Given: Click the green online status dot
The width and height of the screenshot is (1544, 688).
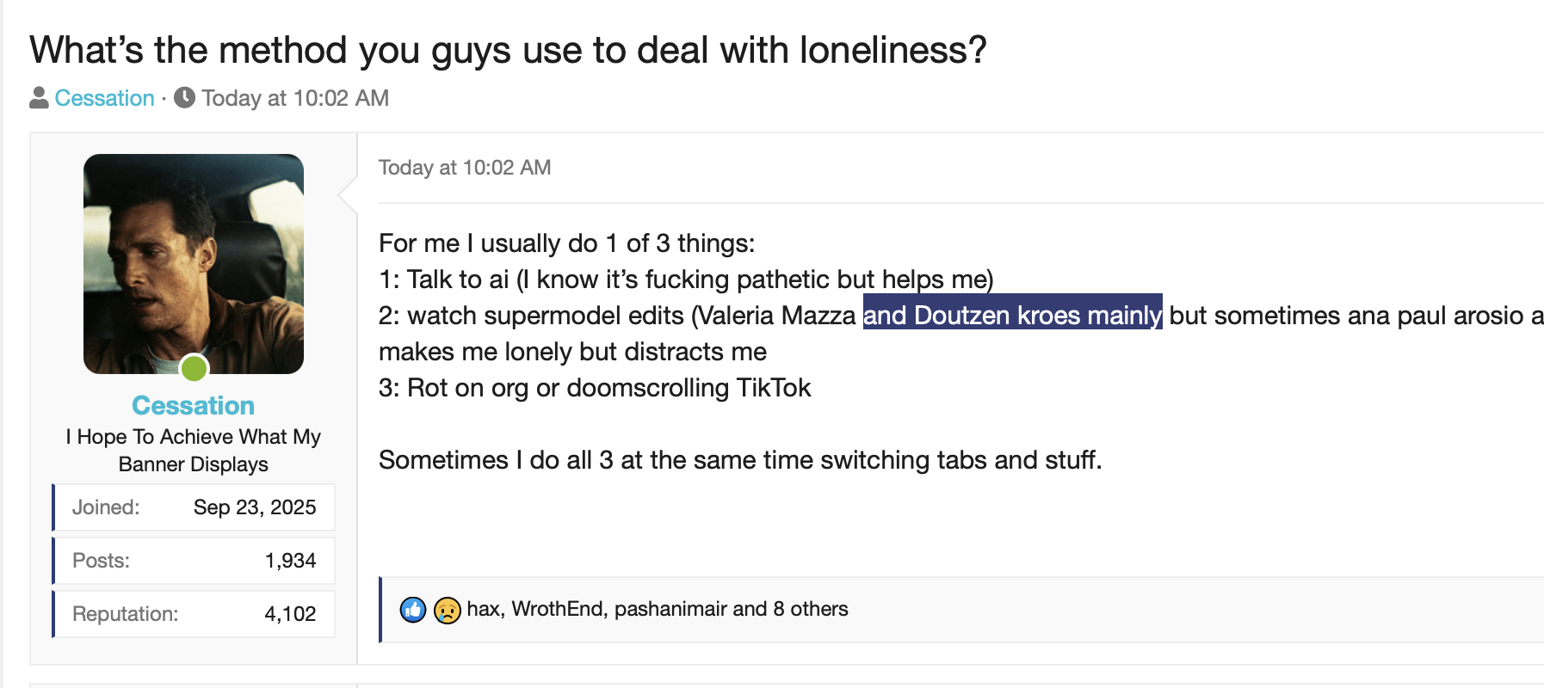Looking at the screenshot, I should [194, 369].
